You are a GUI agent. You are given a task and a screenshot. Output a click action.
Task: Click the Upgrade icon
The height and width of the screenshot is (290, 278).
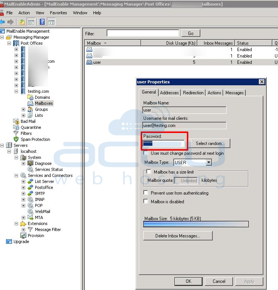point(9,242)
